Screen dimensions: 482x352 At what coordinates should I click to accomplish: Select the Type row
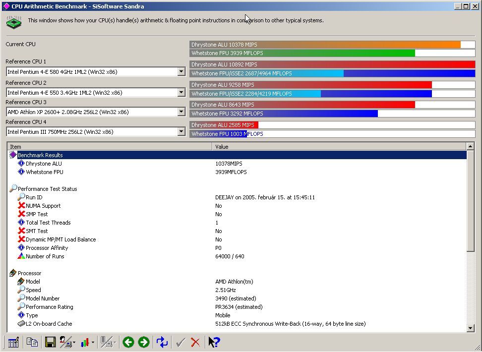pos(237,315)
